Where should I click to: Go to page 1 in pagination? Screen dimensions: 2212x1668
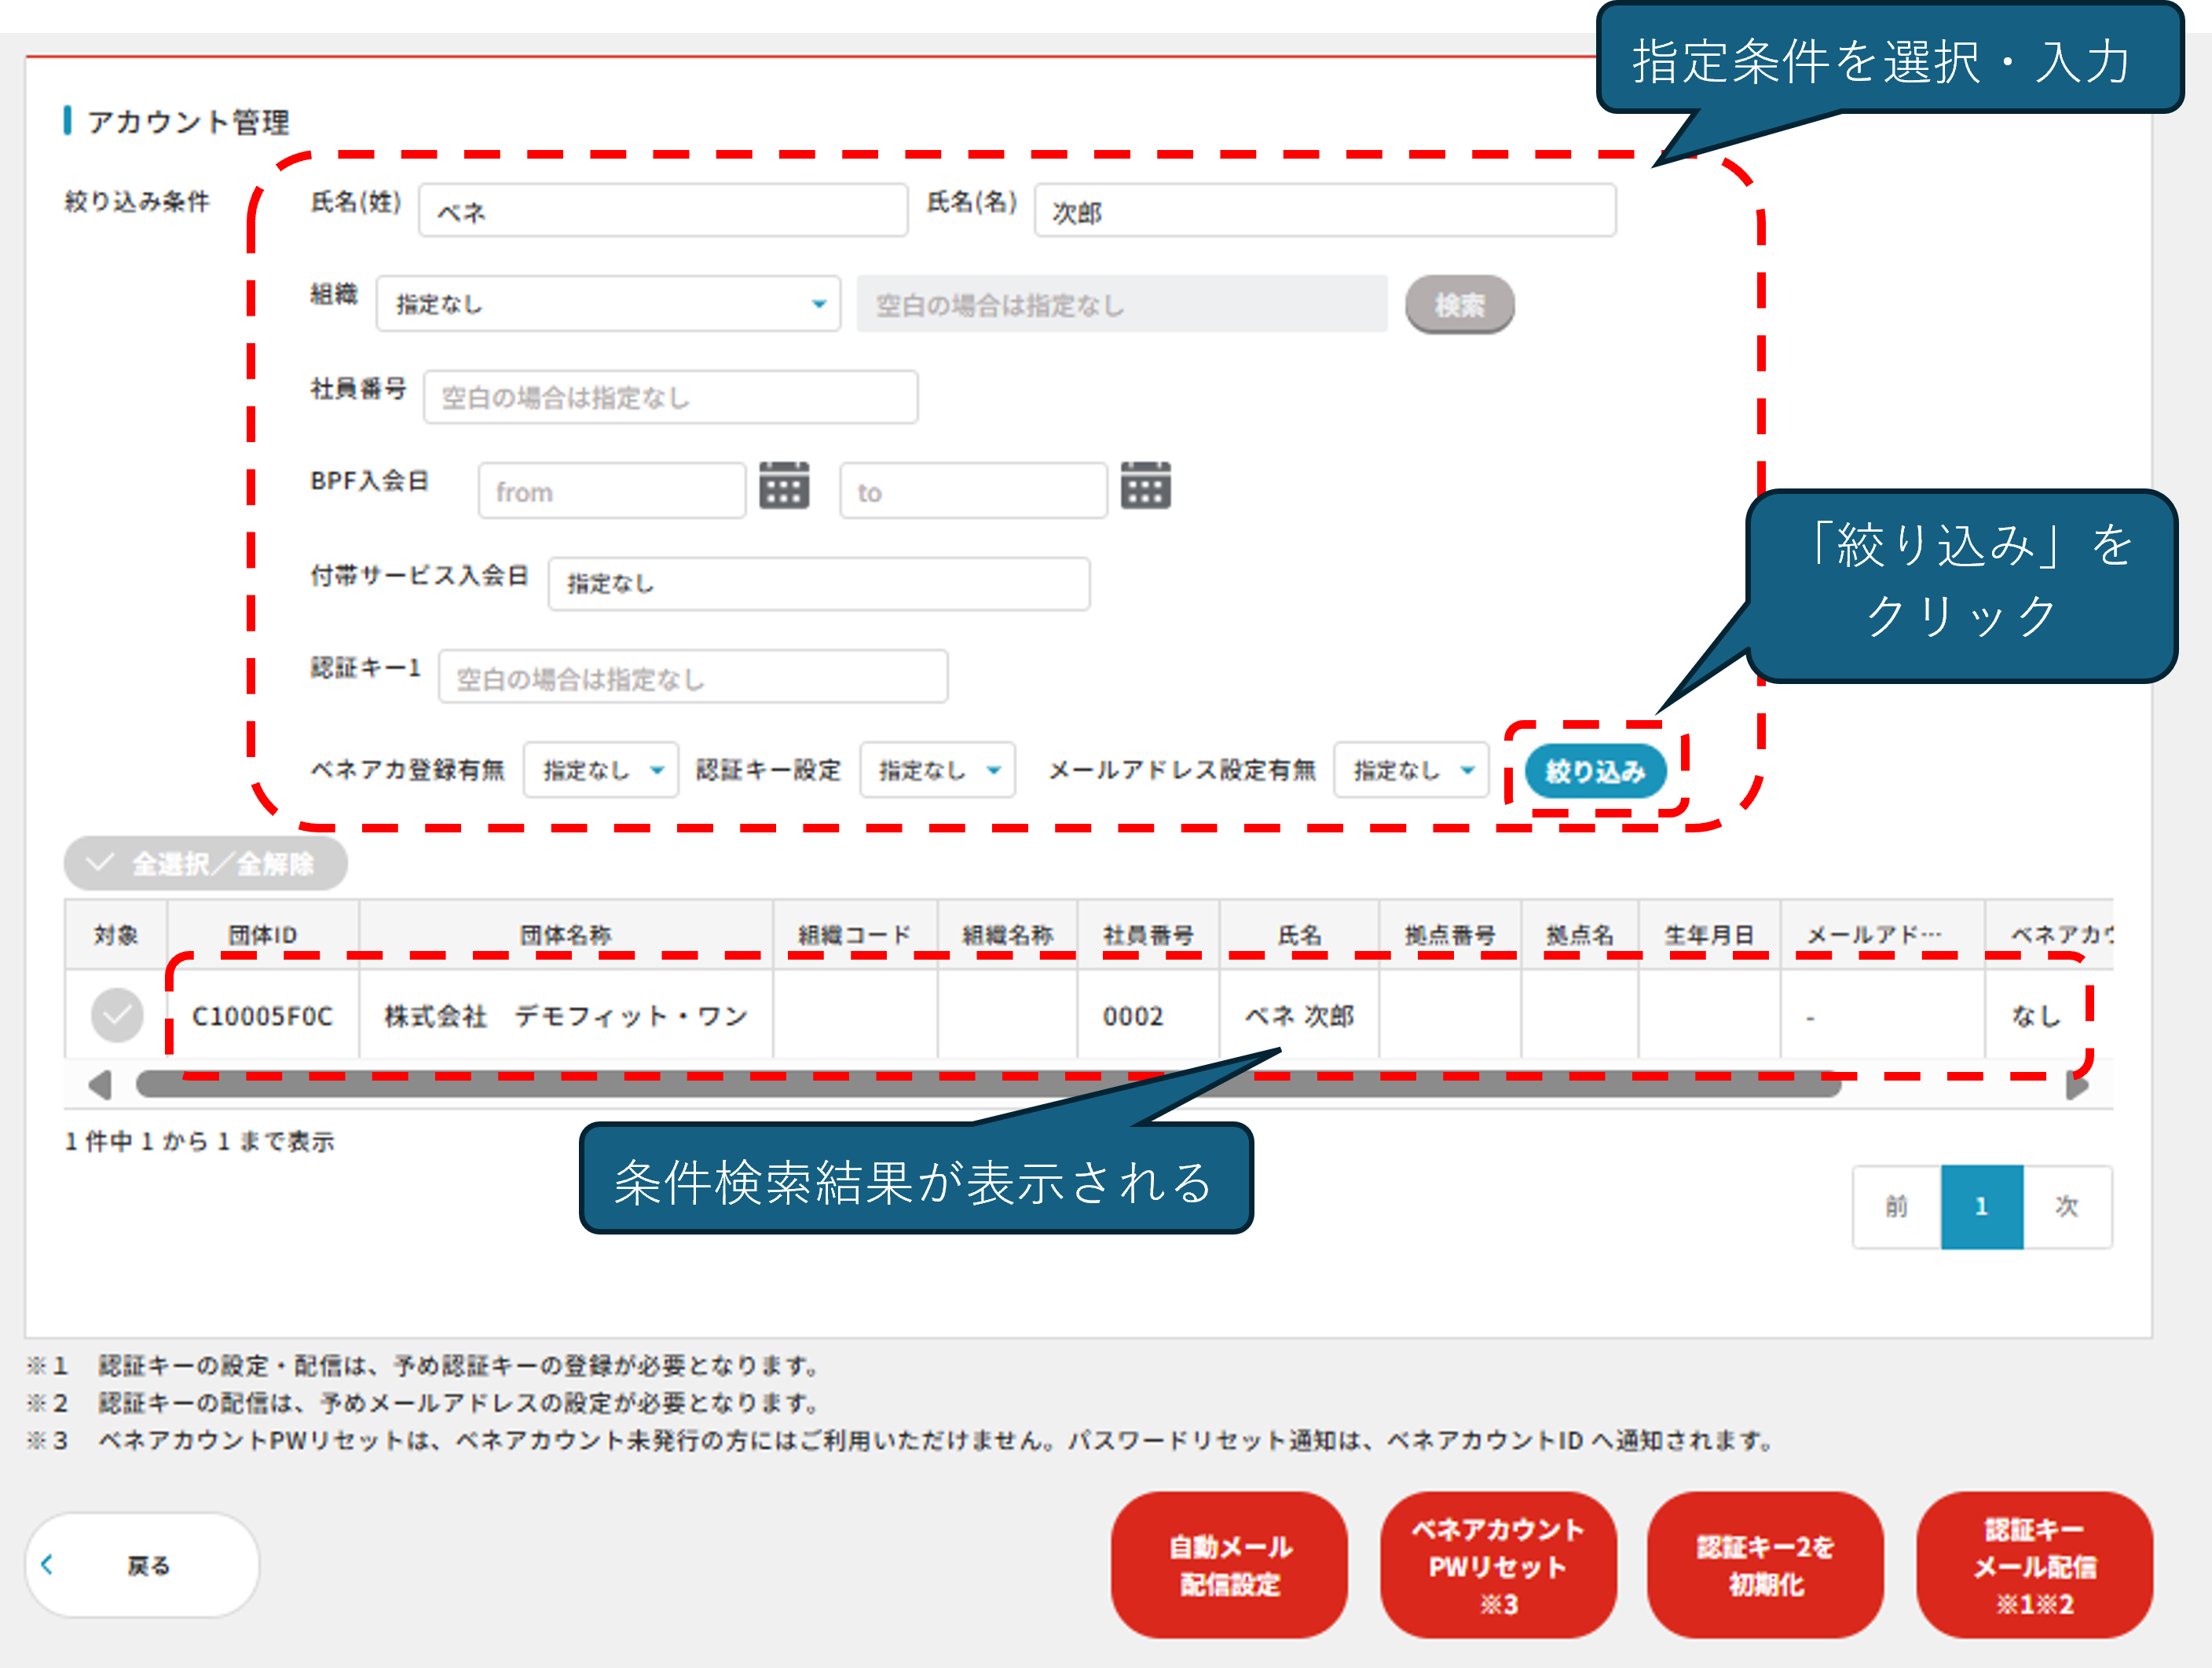click(x=1981, y=1206)
